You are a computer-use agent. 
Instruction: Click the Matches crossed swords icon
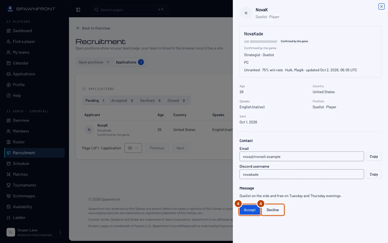[9, 174]
